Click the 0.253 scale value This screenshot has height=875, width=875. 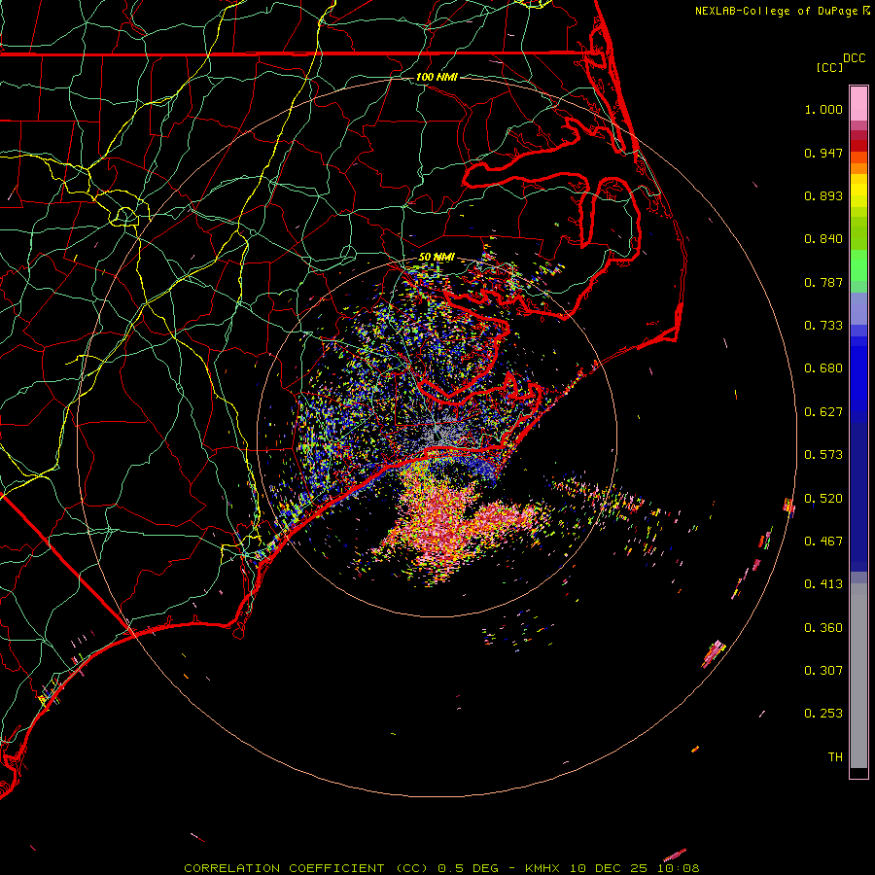823,714
